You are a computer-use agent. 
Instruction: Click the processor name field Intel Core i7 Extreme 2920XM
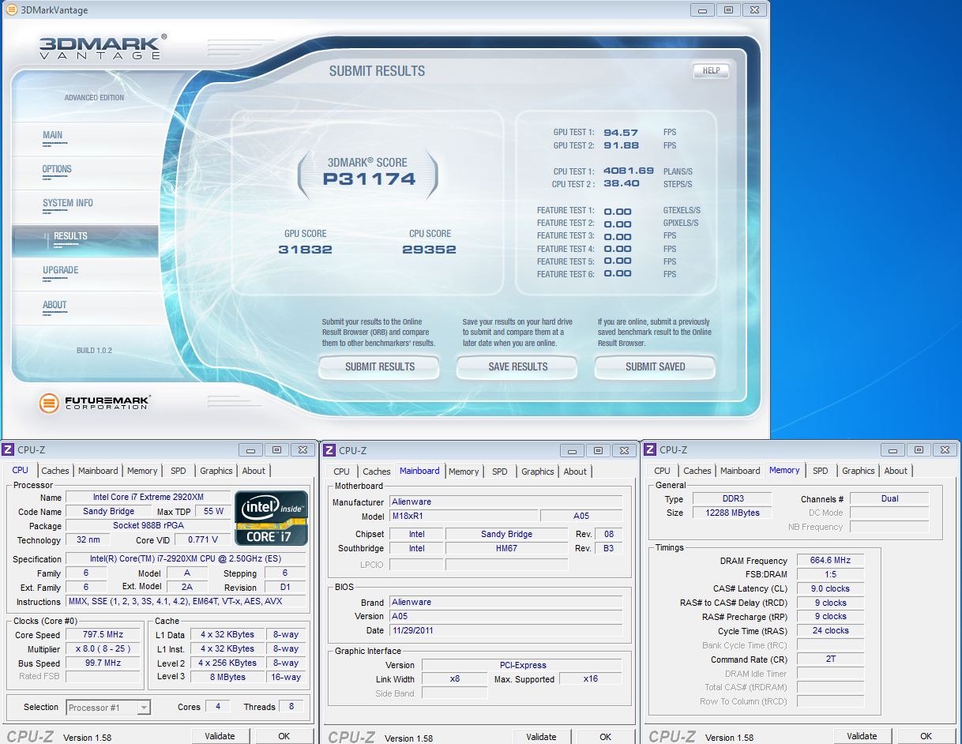(x=148, y=498)
